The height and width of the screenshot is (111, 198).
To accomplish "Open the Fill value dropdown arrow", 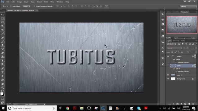I will (196, 52).
